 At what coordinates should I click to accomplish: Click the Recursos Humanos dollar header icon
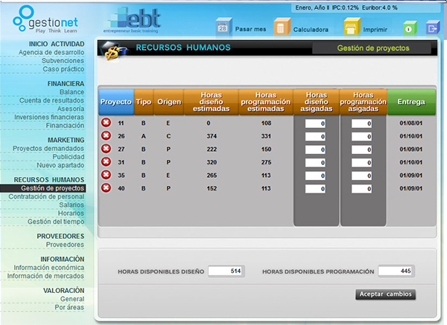pyautogui.click(x=115, y=50)
